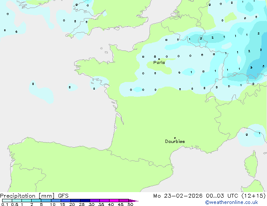Pick the 10–15 mm legend swatch

coord(56,201)
